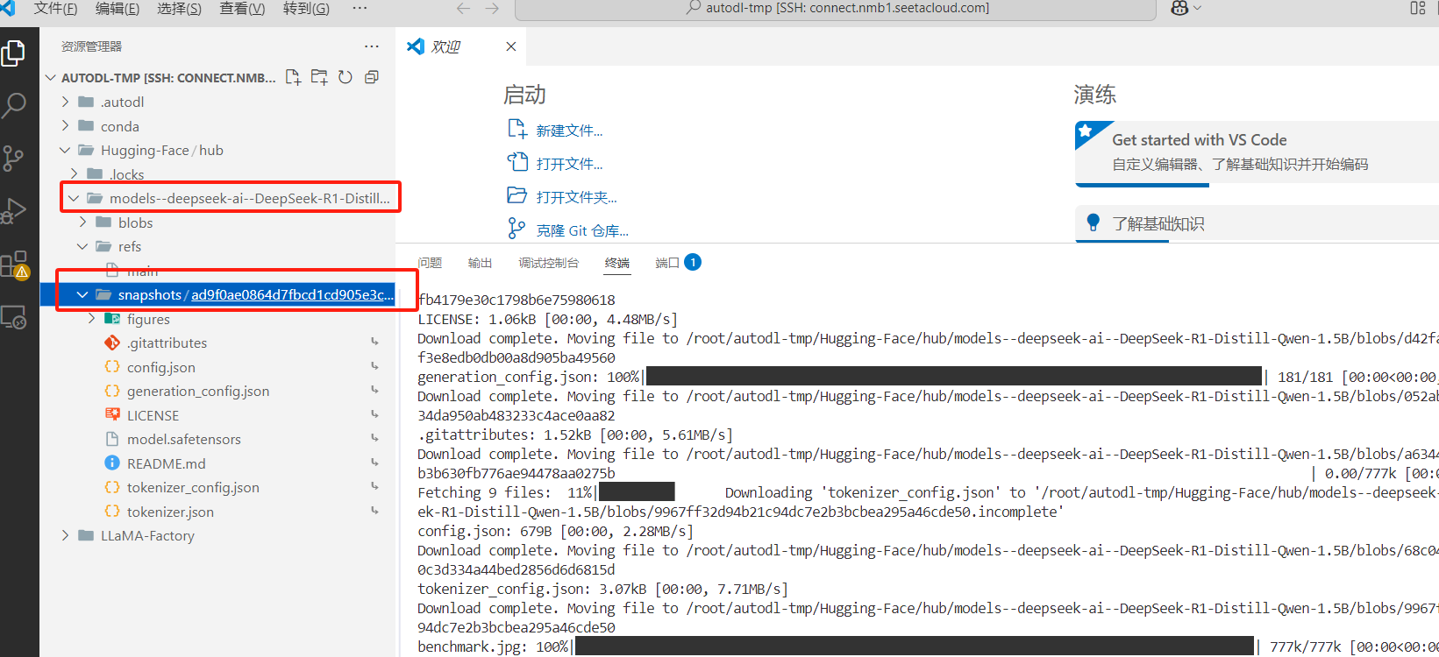Switch to the 问题 panel tab

[430, 263]
